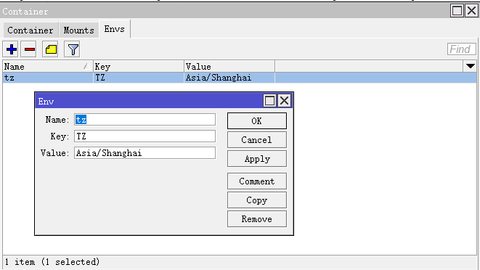Switch to the Container tab

pos(30,30)
